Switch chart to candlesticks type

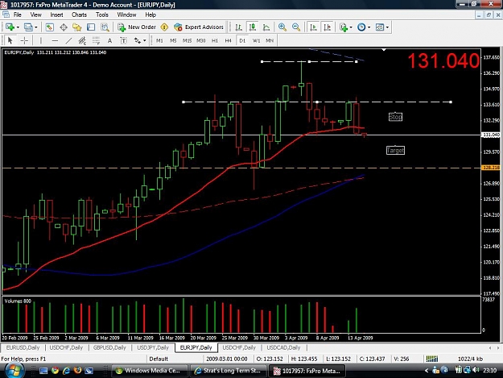pos(253,27)
